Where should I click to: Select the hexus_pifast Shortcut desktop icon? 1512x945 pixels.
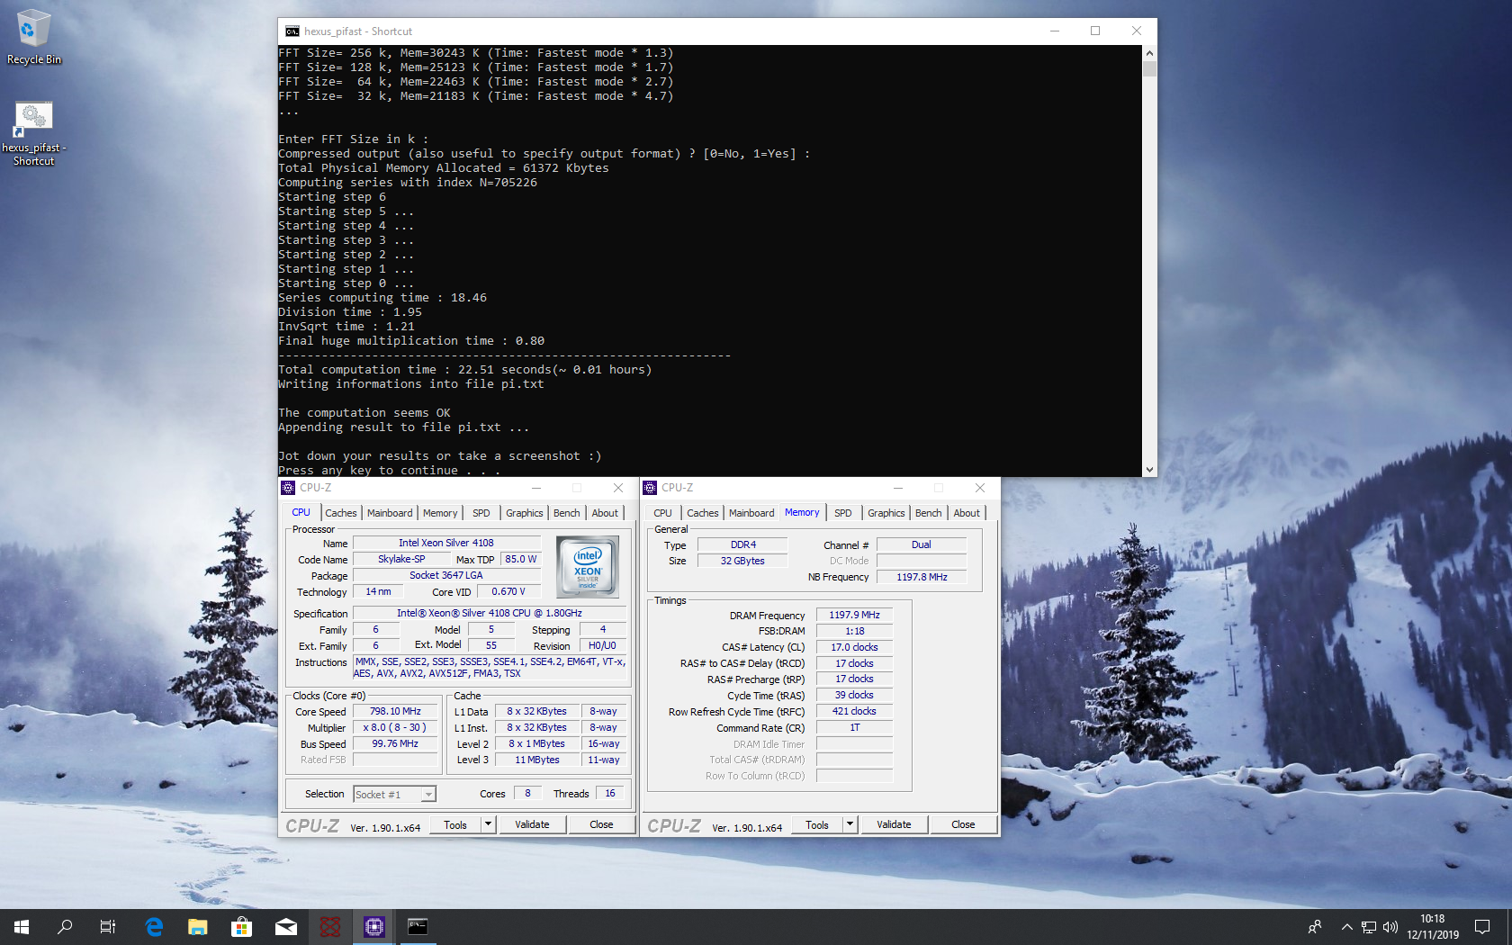(33, 133)
